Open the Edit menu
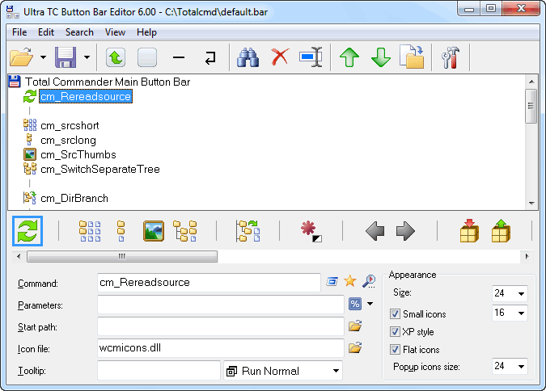Viewport: 546px width, 391px height. click(x=46, y=32)
